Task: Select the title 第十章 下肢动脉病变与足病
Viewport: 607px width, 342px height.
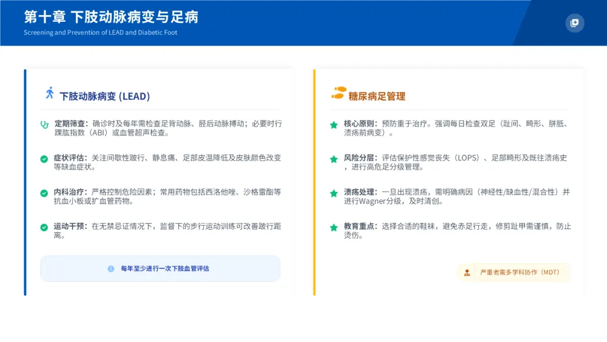Action: [x=111, y=17]
